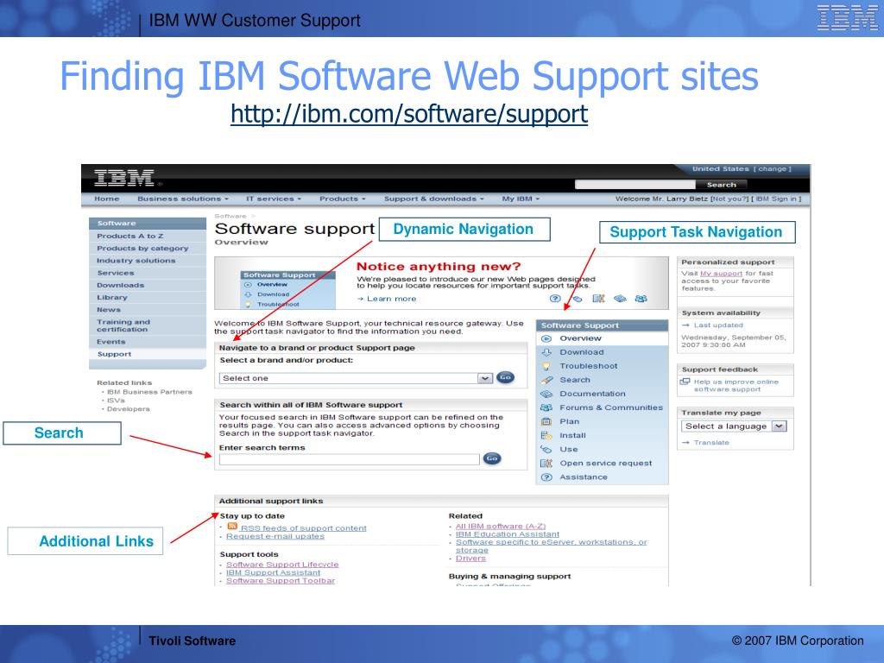
Task: Click the Use icon
Action: point(546,449)
